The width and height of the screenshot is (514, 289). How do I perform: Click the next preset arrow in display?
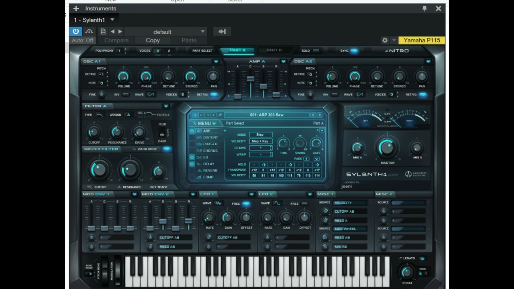click(319, 115)
